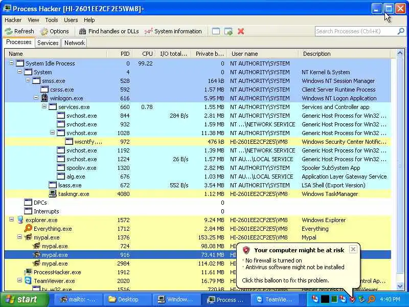409x307 pixels.
Task: Click the black square tray icon
Action: pos(325,299)
